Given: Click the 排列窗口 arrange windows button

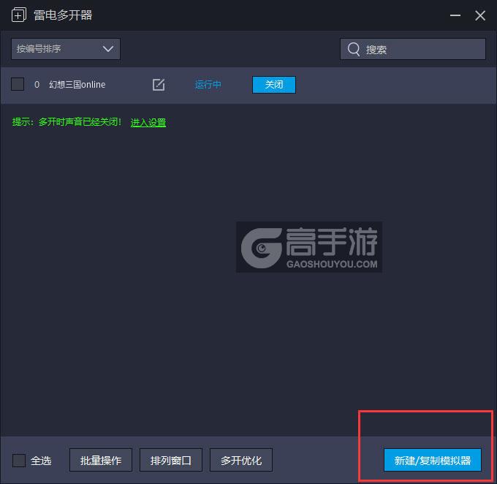Looking at the screenshot, I should tap(171, 460).
